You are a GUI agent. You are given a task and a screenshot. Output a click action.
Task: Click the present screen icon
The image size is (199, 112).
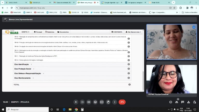pos(102,102)
